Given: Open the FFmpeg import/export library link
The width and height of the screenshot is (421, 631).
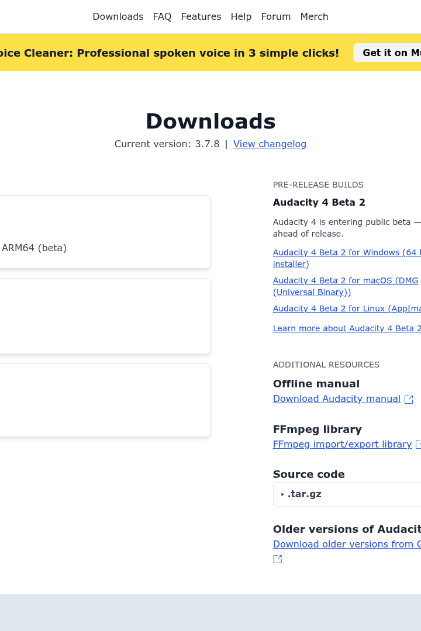Looking at the screenshot, I should (x=342, y=444).
